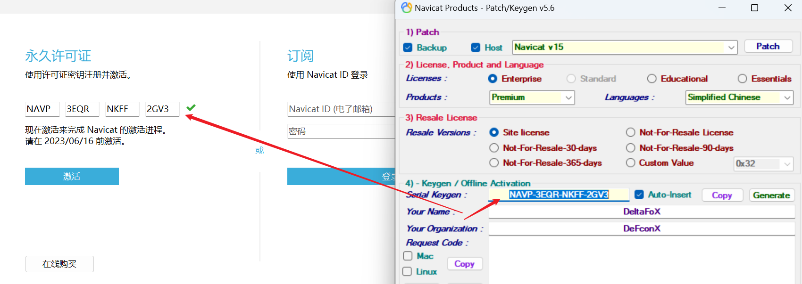Click the 密码 password field
This screenshot has height=284, width=802.
click(341, 131)
